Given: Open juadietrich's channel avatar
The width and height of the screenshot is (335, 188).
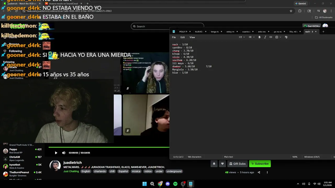Looking at the screenshot, I should (55, 166).
